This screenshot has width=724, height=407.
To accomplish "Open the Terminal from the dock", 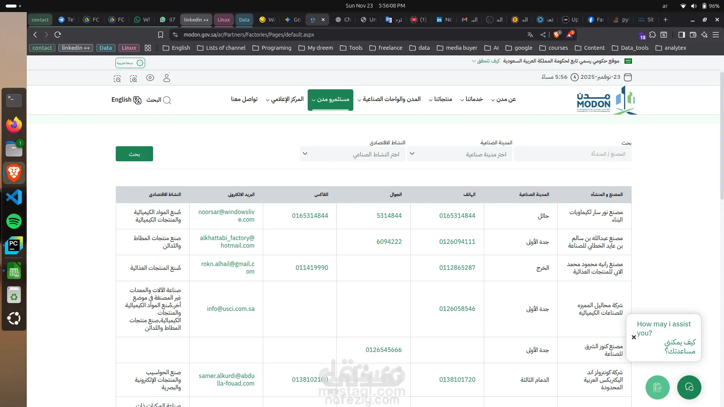I will [14, 100].
